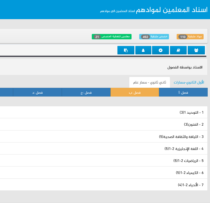Choose class فصل :ج
This screenshot has height=203, width=210.
[x=86, y=92]
